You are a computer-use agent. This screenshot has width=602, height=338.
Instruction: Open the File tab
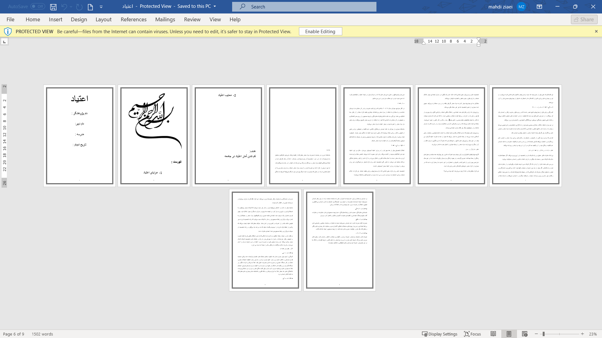click(10, 19)
